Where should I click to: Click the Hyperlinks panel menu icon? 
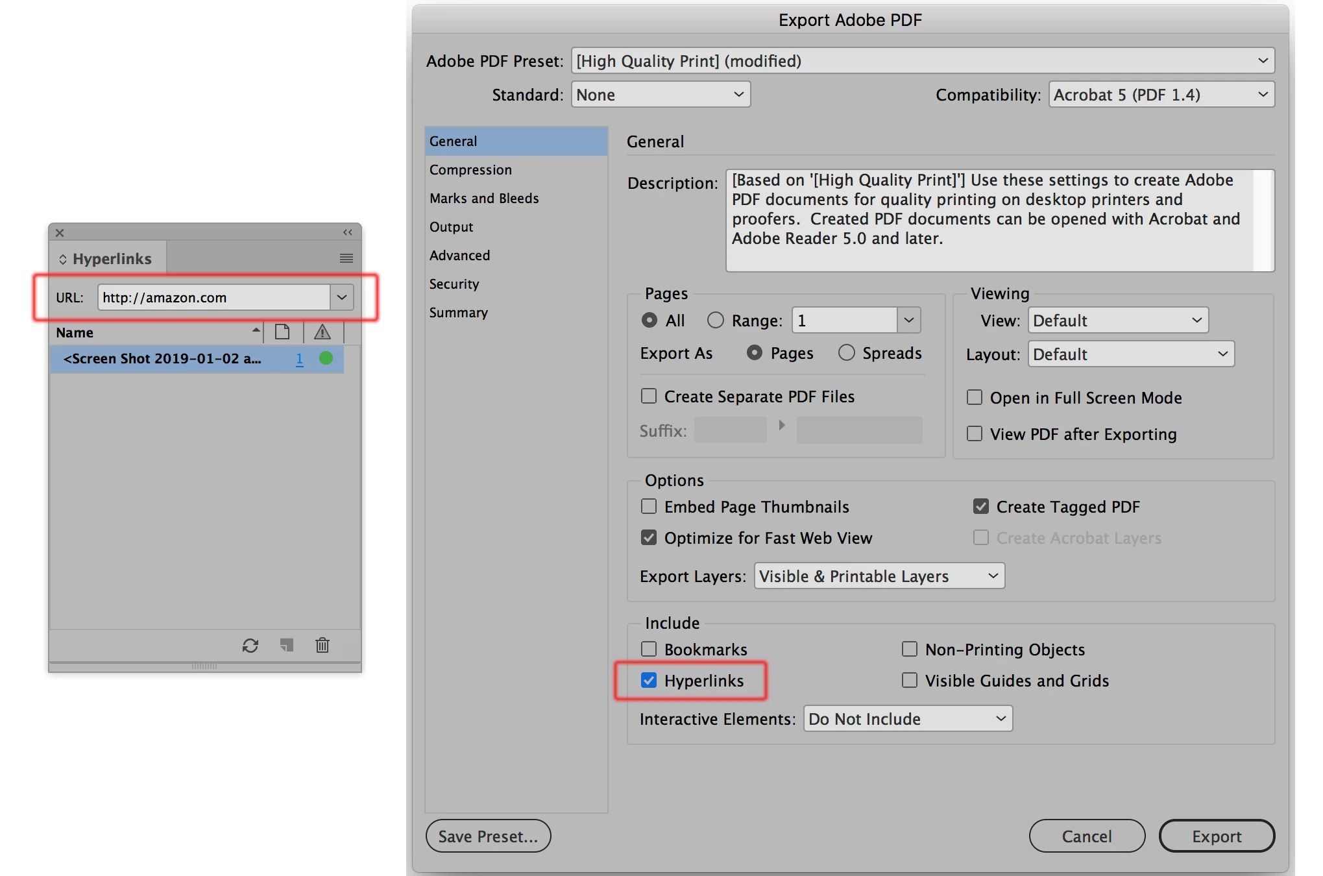point(346,258)
